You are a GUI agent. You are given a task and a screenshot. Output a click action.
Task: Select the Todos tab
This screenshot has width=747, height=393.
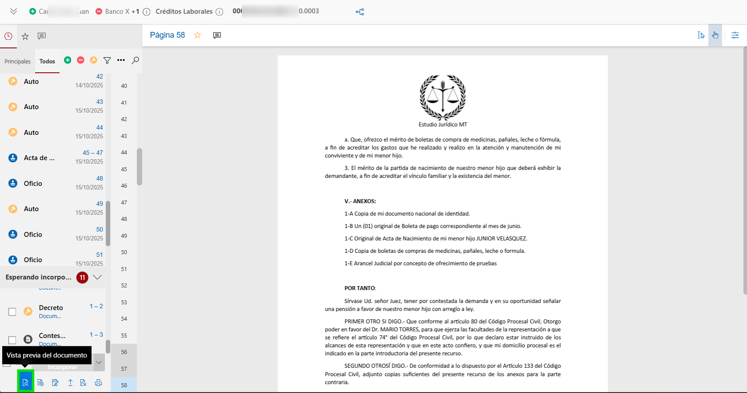47,61
